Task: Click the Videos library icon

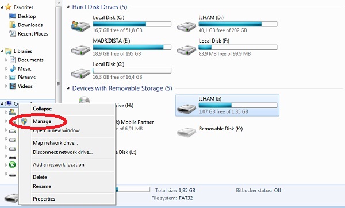Action: [13, 86]
